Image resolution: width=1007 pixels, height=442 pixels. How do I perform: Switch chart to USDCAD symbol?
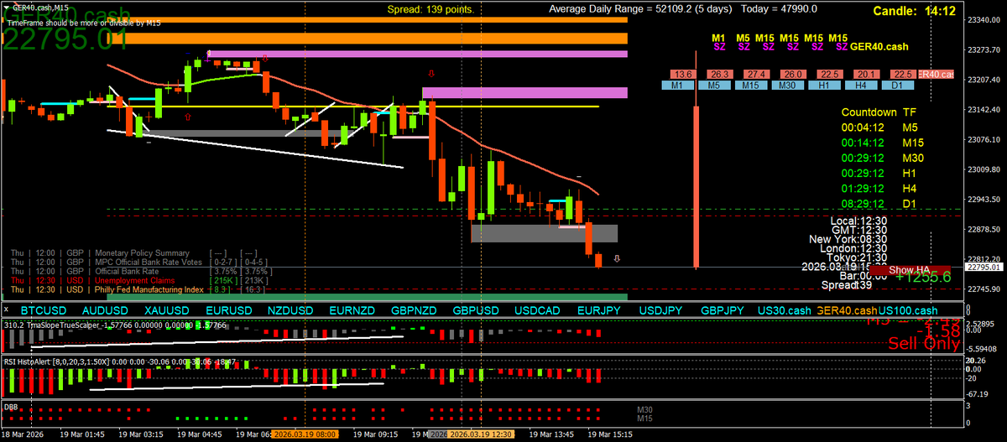(537, 310)
